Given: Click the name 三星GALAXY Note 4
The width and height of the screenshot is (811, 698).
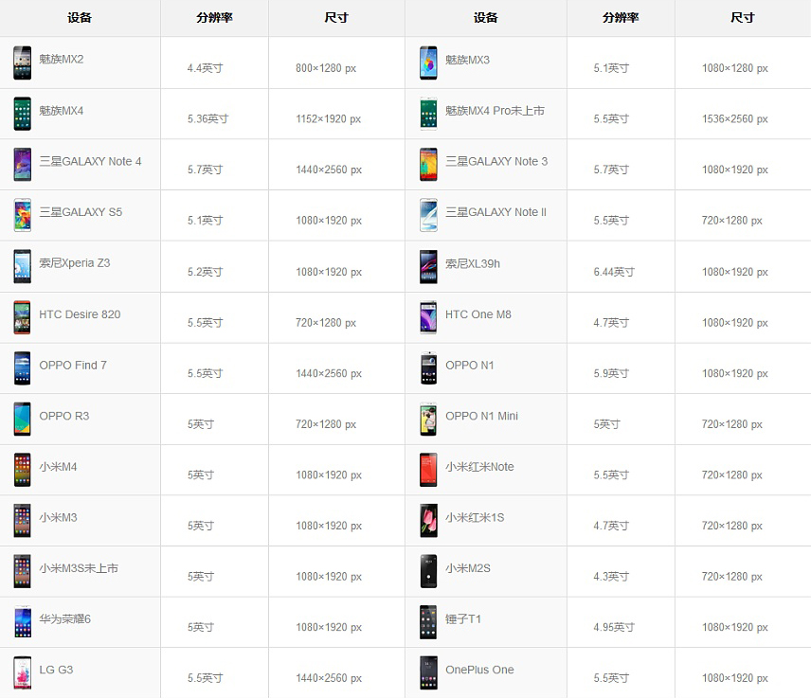Looking at the screenshot, I should pyautogui.click(x=91, y=161).
